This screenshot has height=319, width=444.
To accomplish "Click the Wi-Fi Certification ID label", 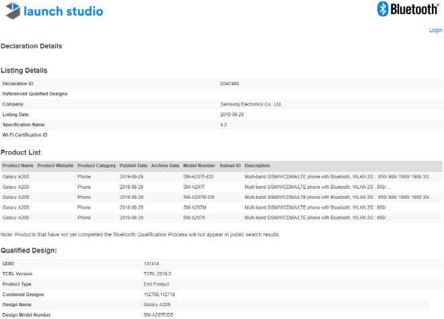I will tap(25, 135).
